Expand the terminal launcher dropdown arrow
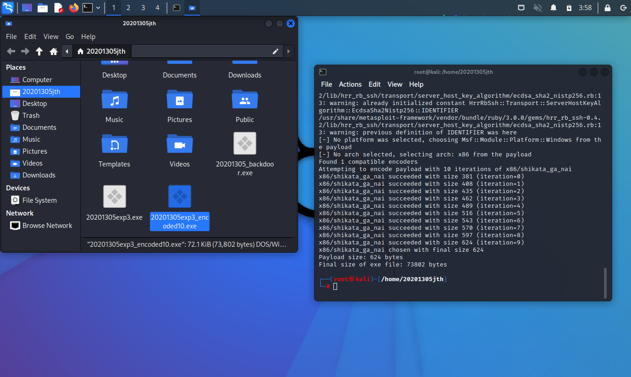Viewport: 631px width, 377px height. pos(98,8)
